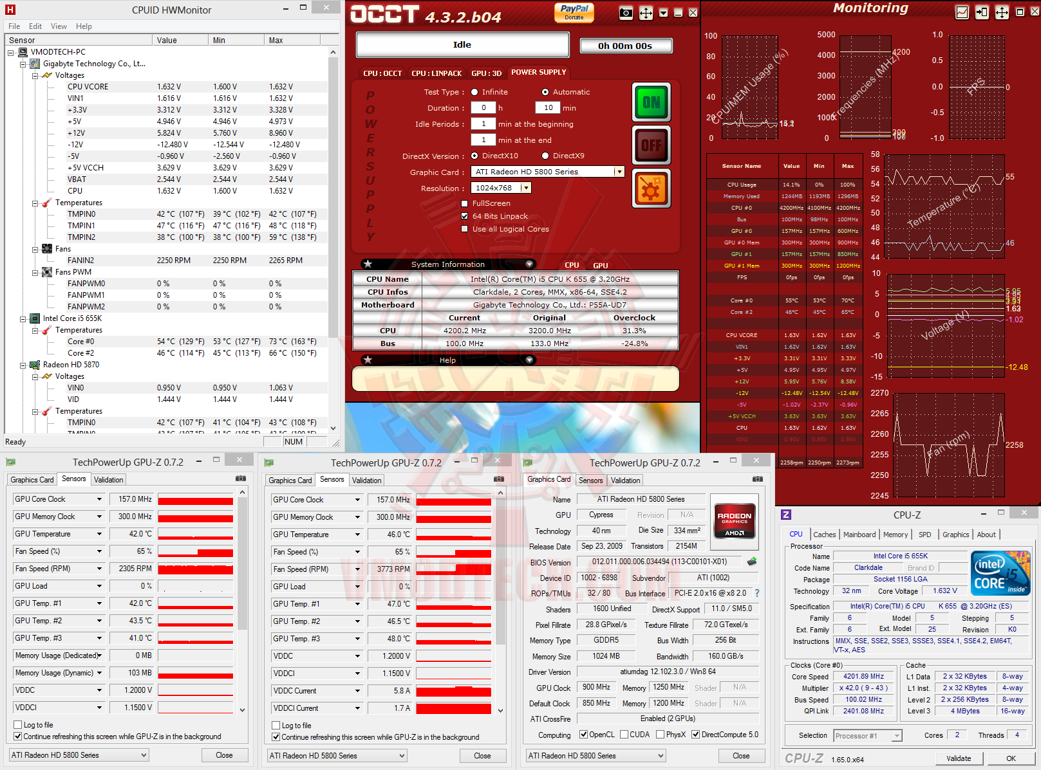
Task: Click the OCCT window move icon
Action: [646, 13]
